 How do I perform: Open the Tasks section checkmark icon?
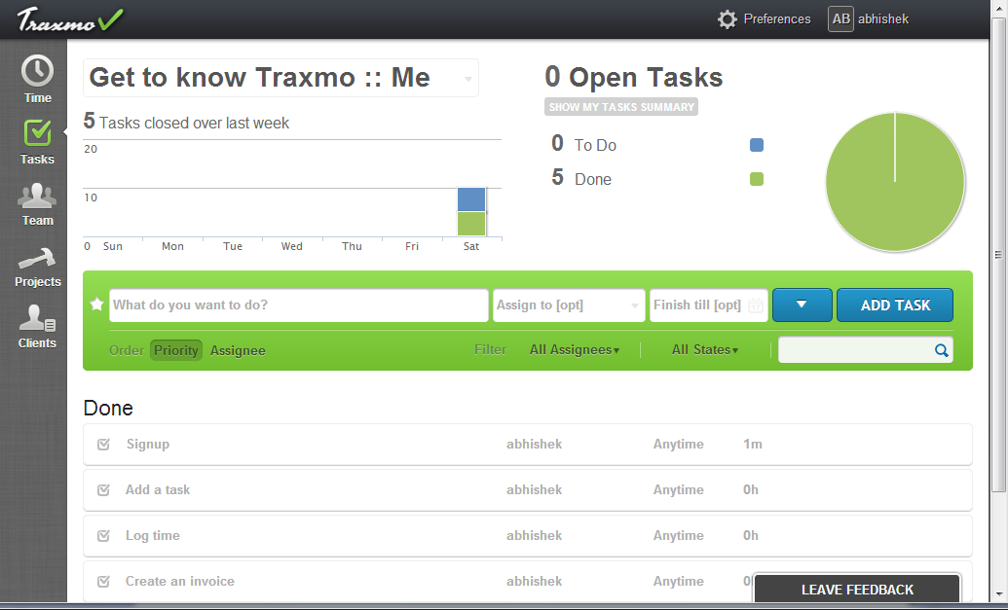[37, 133]
